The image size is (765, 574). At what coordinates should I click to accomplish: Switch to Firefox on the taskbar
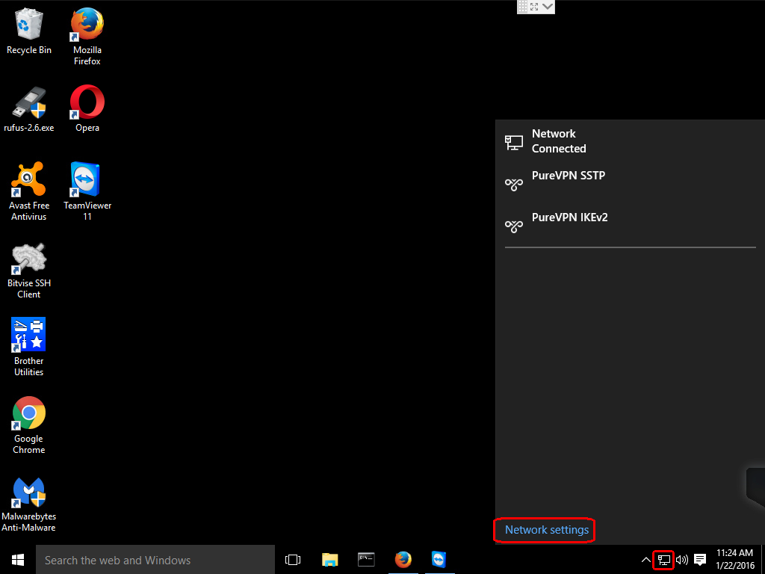click(x=403, y=560)
